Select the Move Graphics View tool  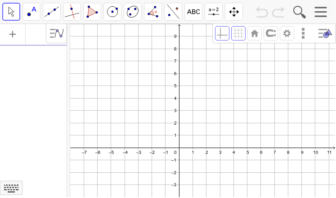pos(234,12)
